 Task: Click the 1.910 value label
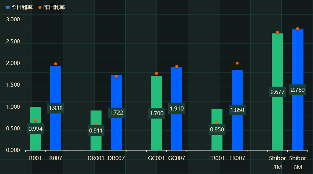177,109
